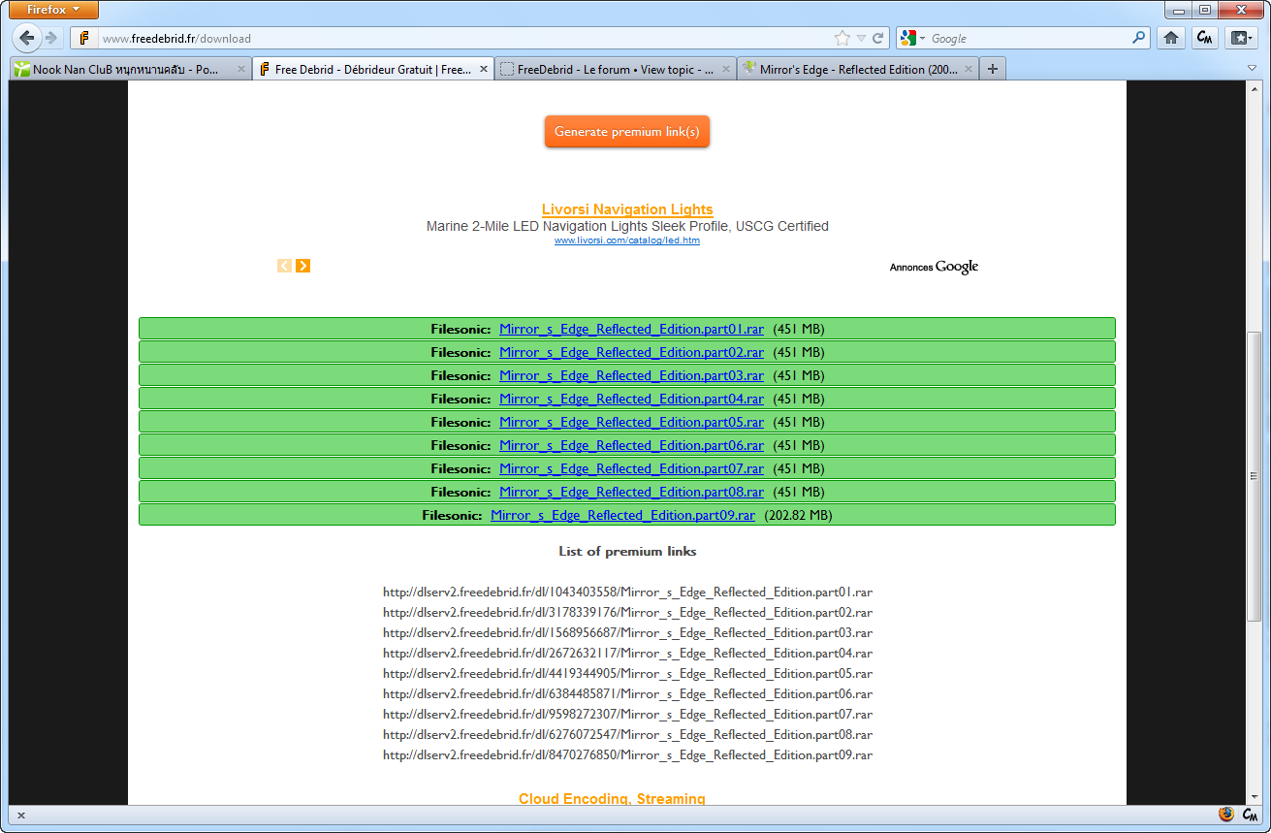Open the Livorsi Navigation Lights ad link
This screenshot has width=1271, height=833.
pyautogui.click(x=627, y=209)
